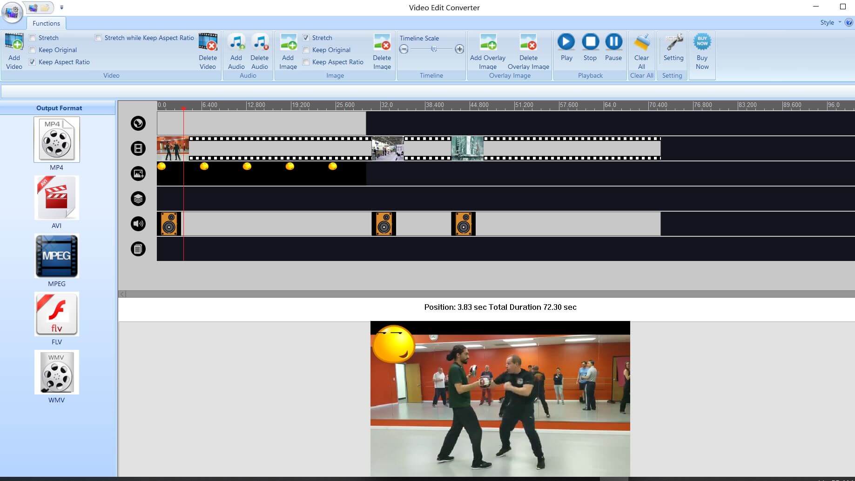Click the Add Overlay Image icon
Viewport: 855px width, 481px height.
point(487,42)
